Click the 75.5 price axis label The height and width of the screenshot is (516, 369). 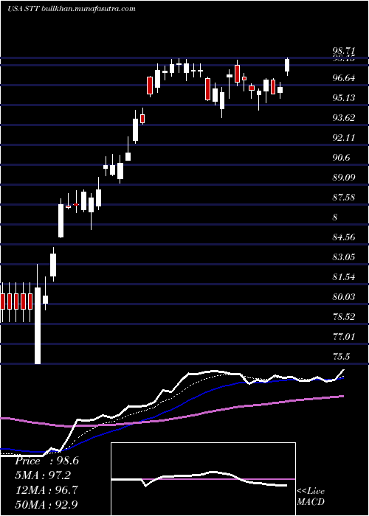tap(341, 356)
